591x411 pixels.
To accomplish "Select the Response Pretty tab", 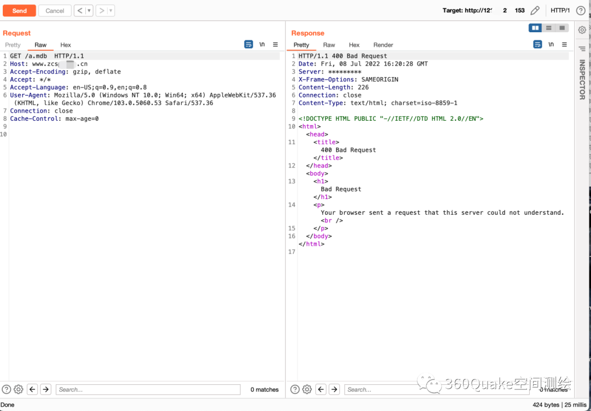I will [301, 45].
